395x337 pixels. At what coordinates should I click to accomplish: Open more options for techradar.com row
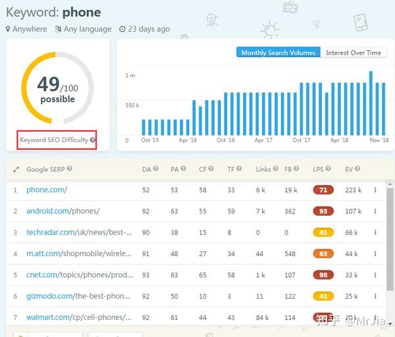point(375,232)
